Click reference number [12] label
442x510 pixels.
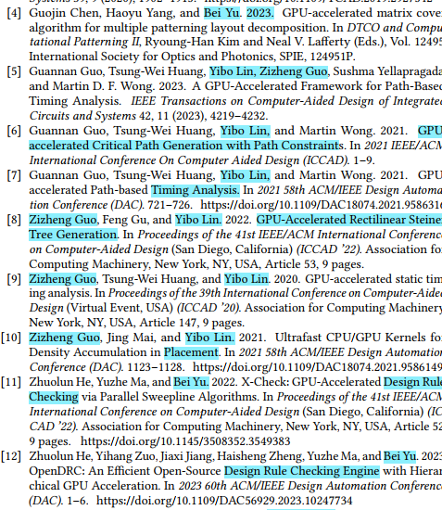tap(11, 456)
